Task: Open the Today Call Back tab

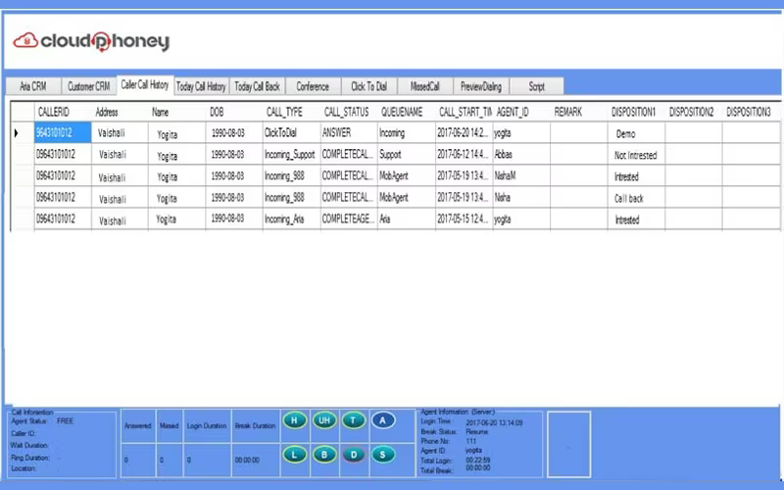Action: click(x=257, y=86)
